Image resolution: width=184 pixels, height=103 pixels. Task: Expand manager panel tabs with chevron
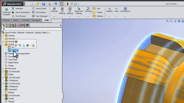coord(61,25)
